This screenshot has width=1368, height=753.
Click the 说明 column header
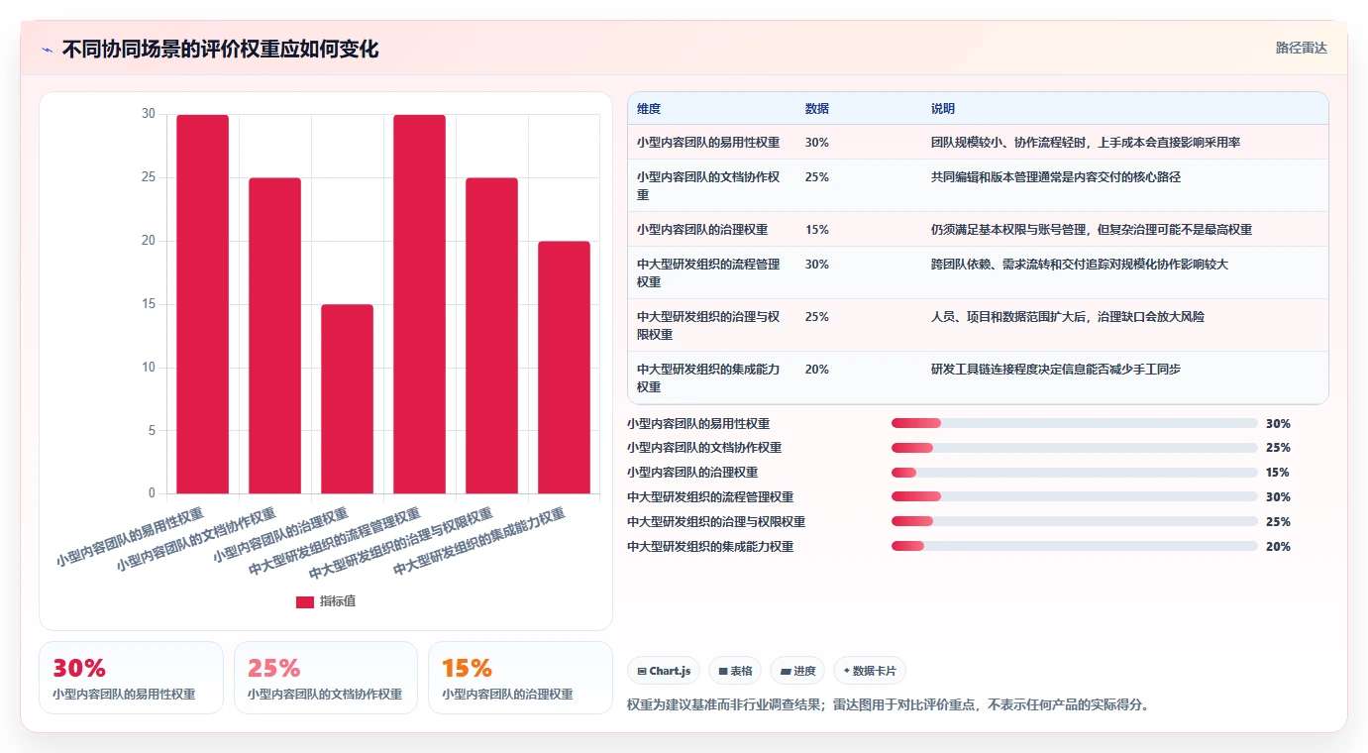pos(943,109)
